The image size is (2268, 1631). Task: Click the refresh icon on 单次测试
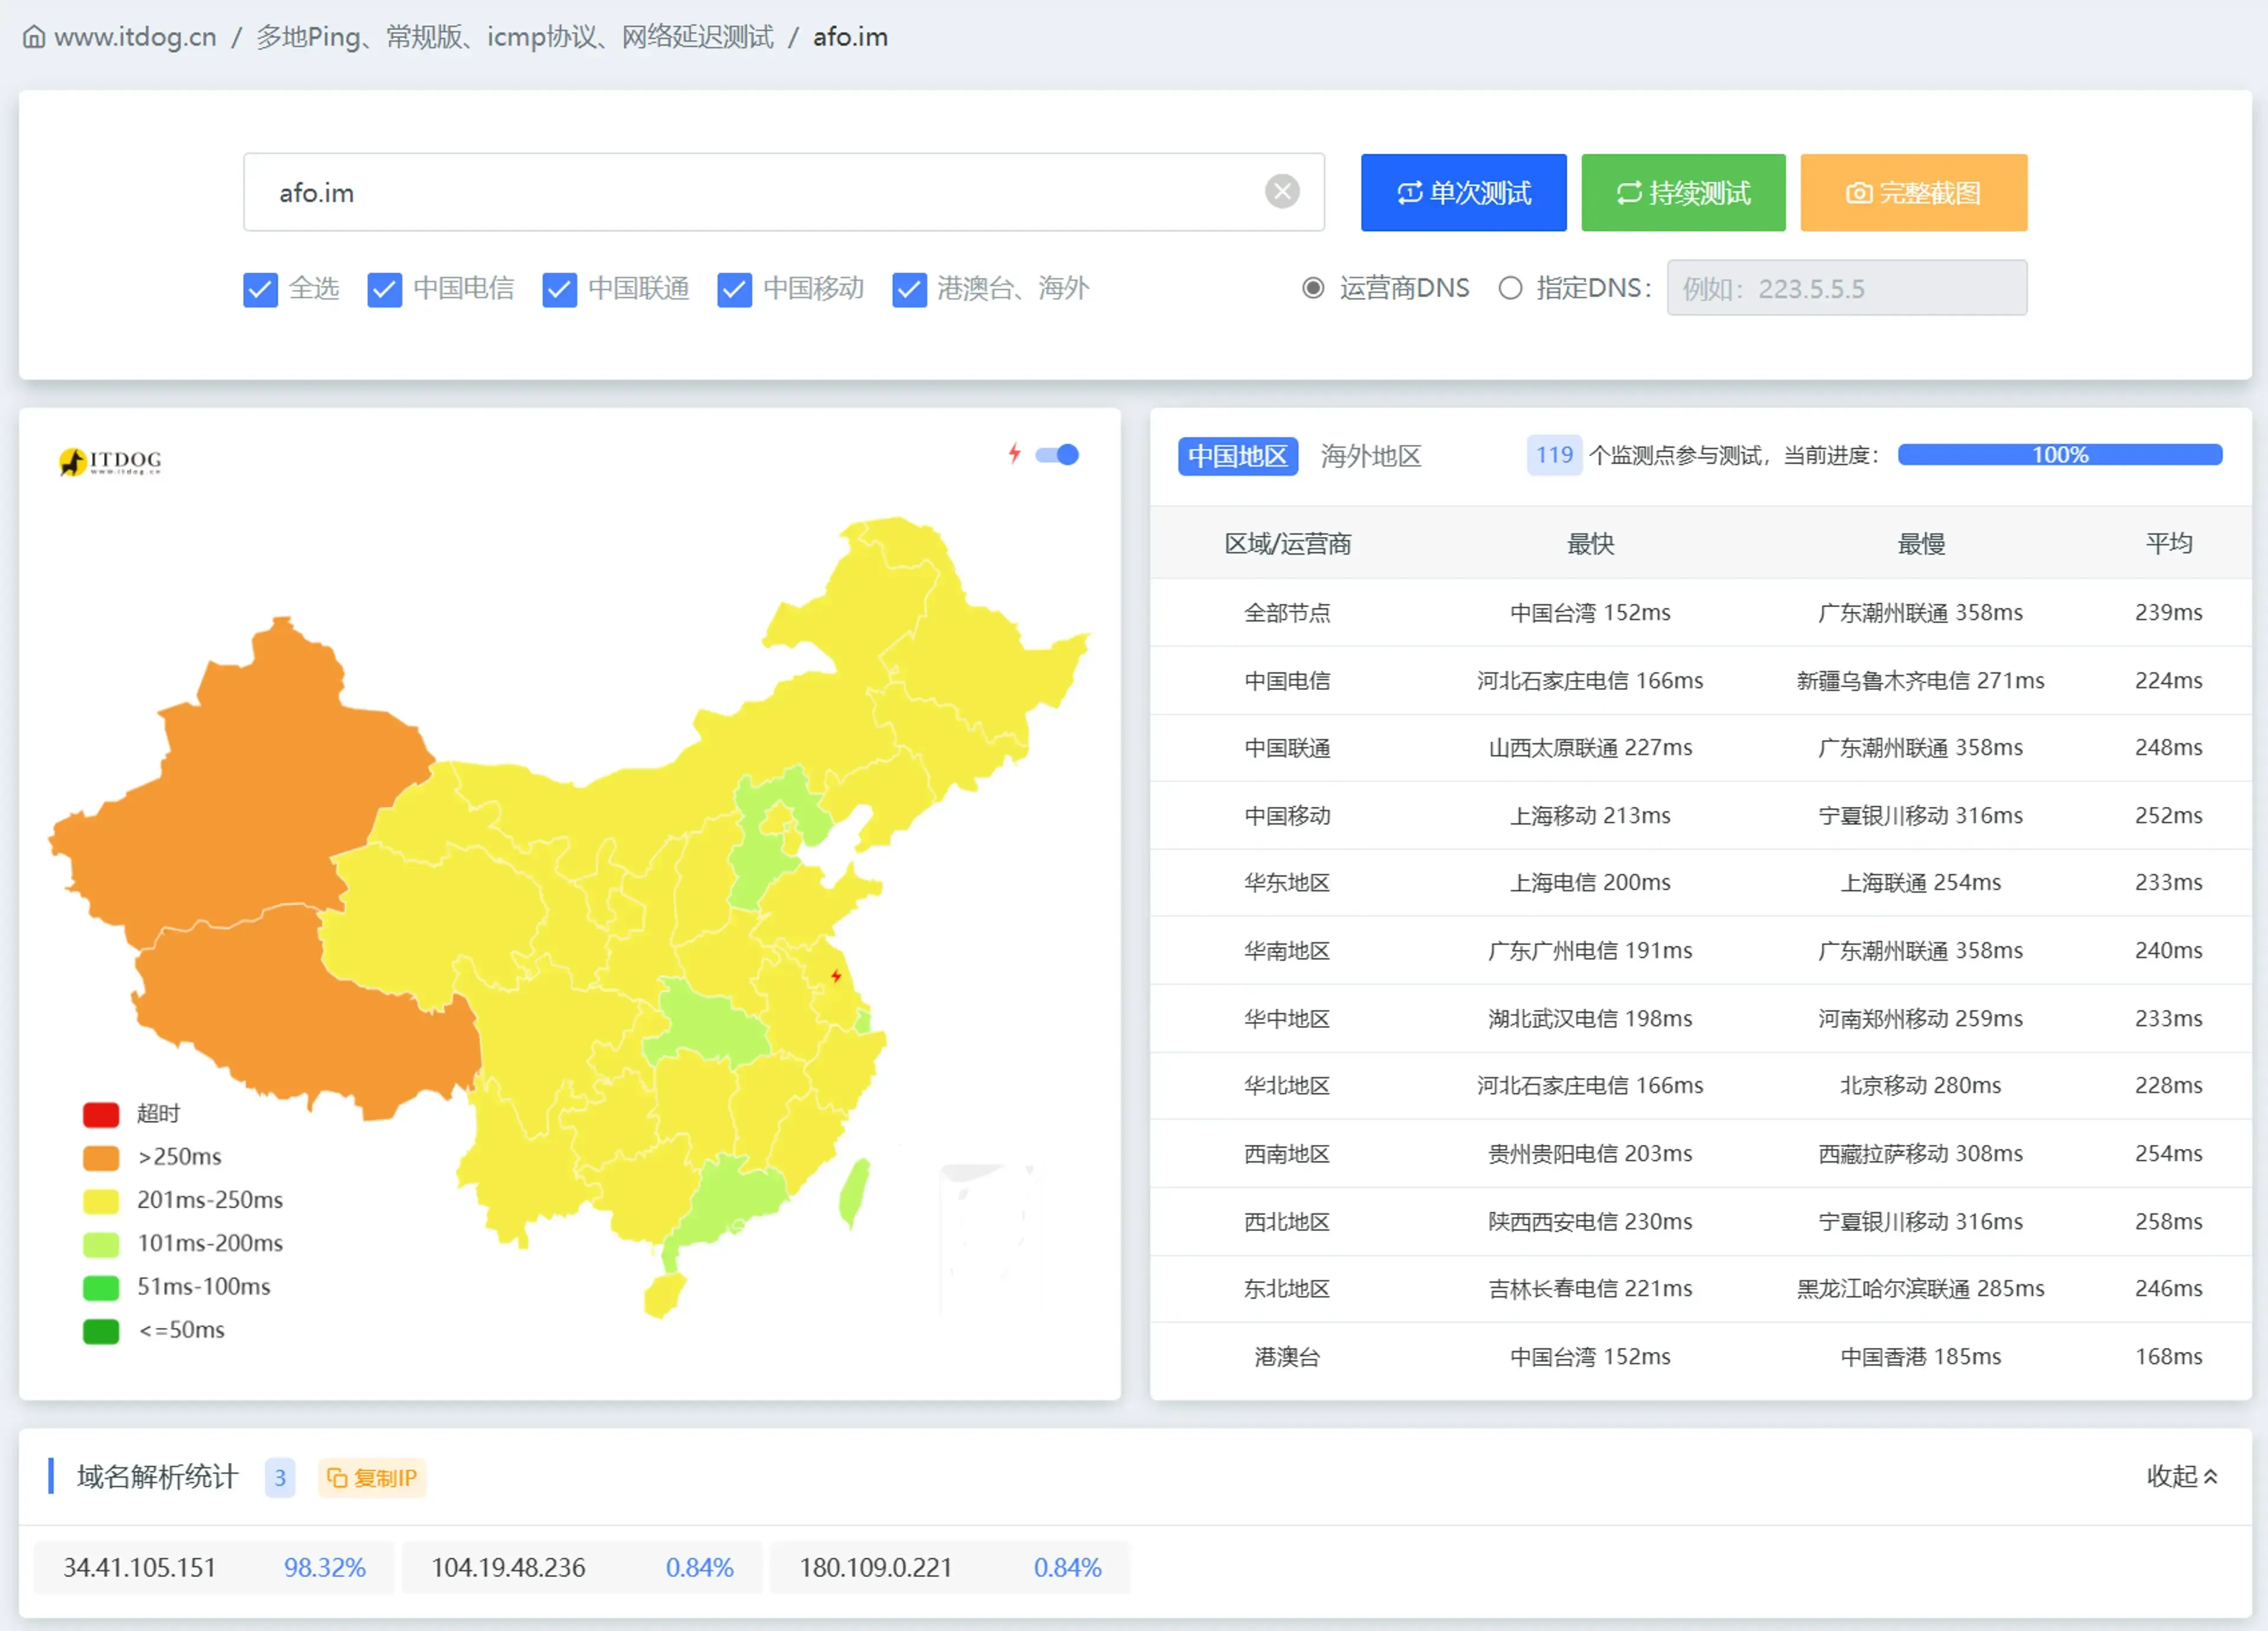tap(1409, 193)
